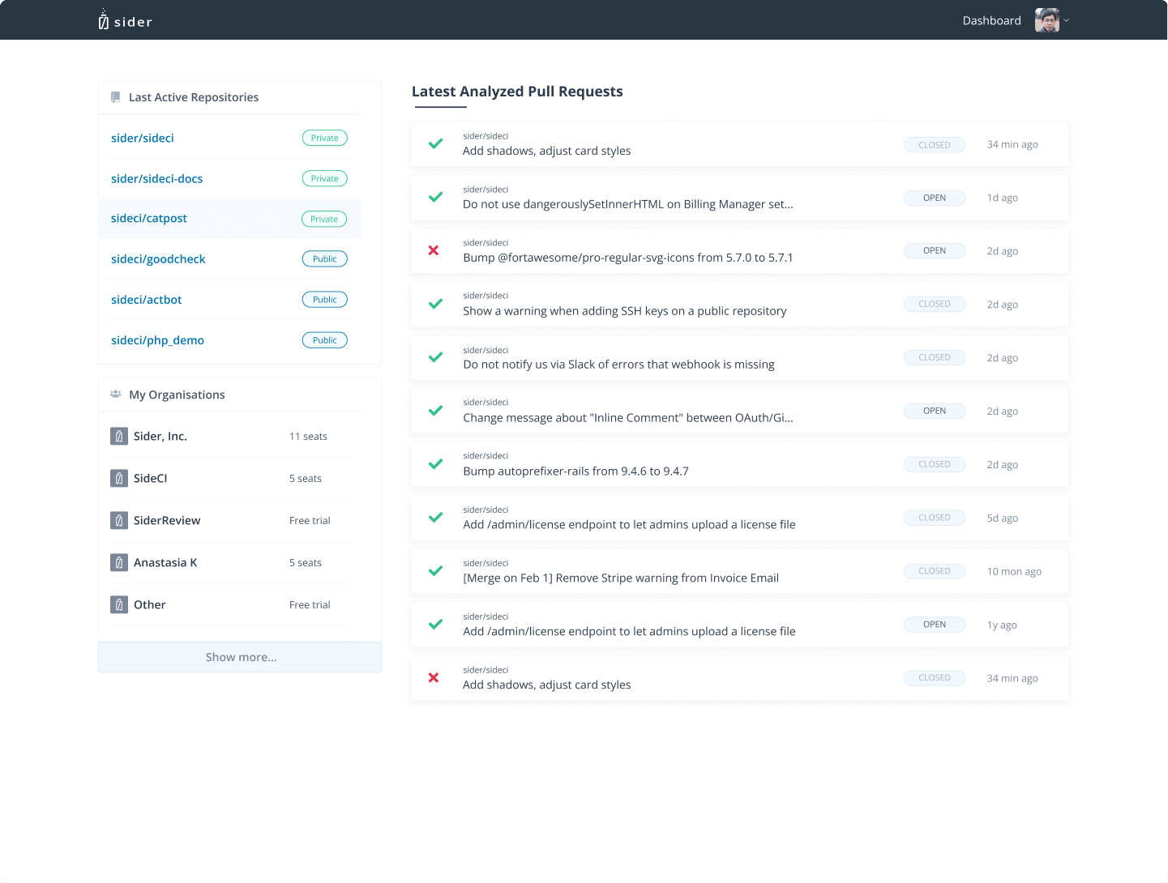
Task: Open 'Bump autoprefixer-rails from 9.4.6 to 9.4.7' request
Action: [575, 471]
